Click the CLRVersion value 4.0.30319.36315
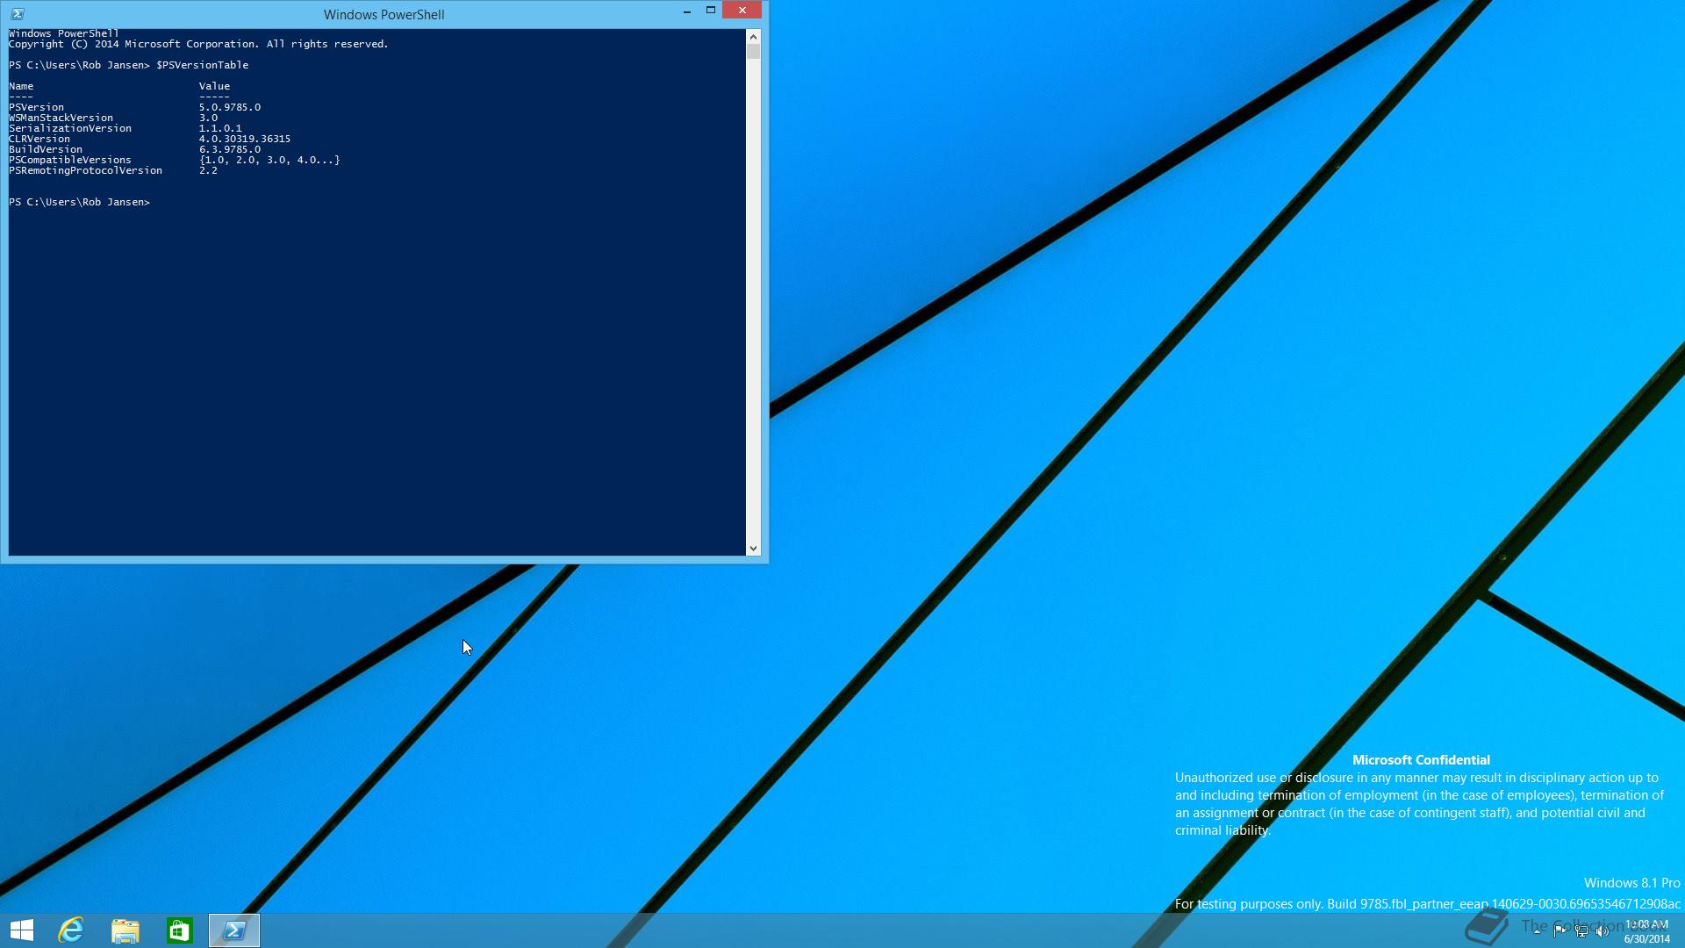Screen dimensions: 1685x948 coord(245,139)
